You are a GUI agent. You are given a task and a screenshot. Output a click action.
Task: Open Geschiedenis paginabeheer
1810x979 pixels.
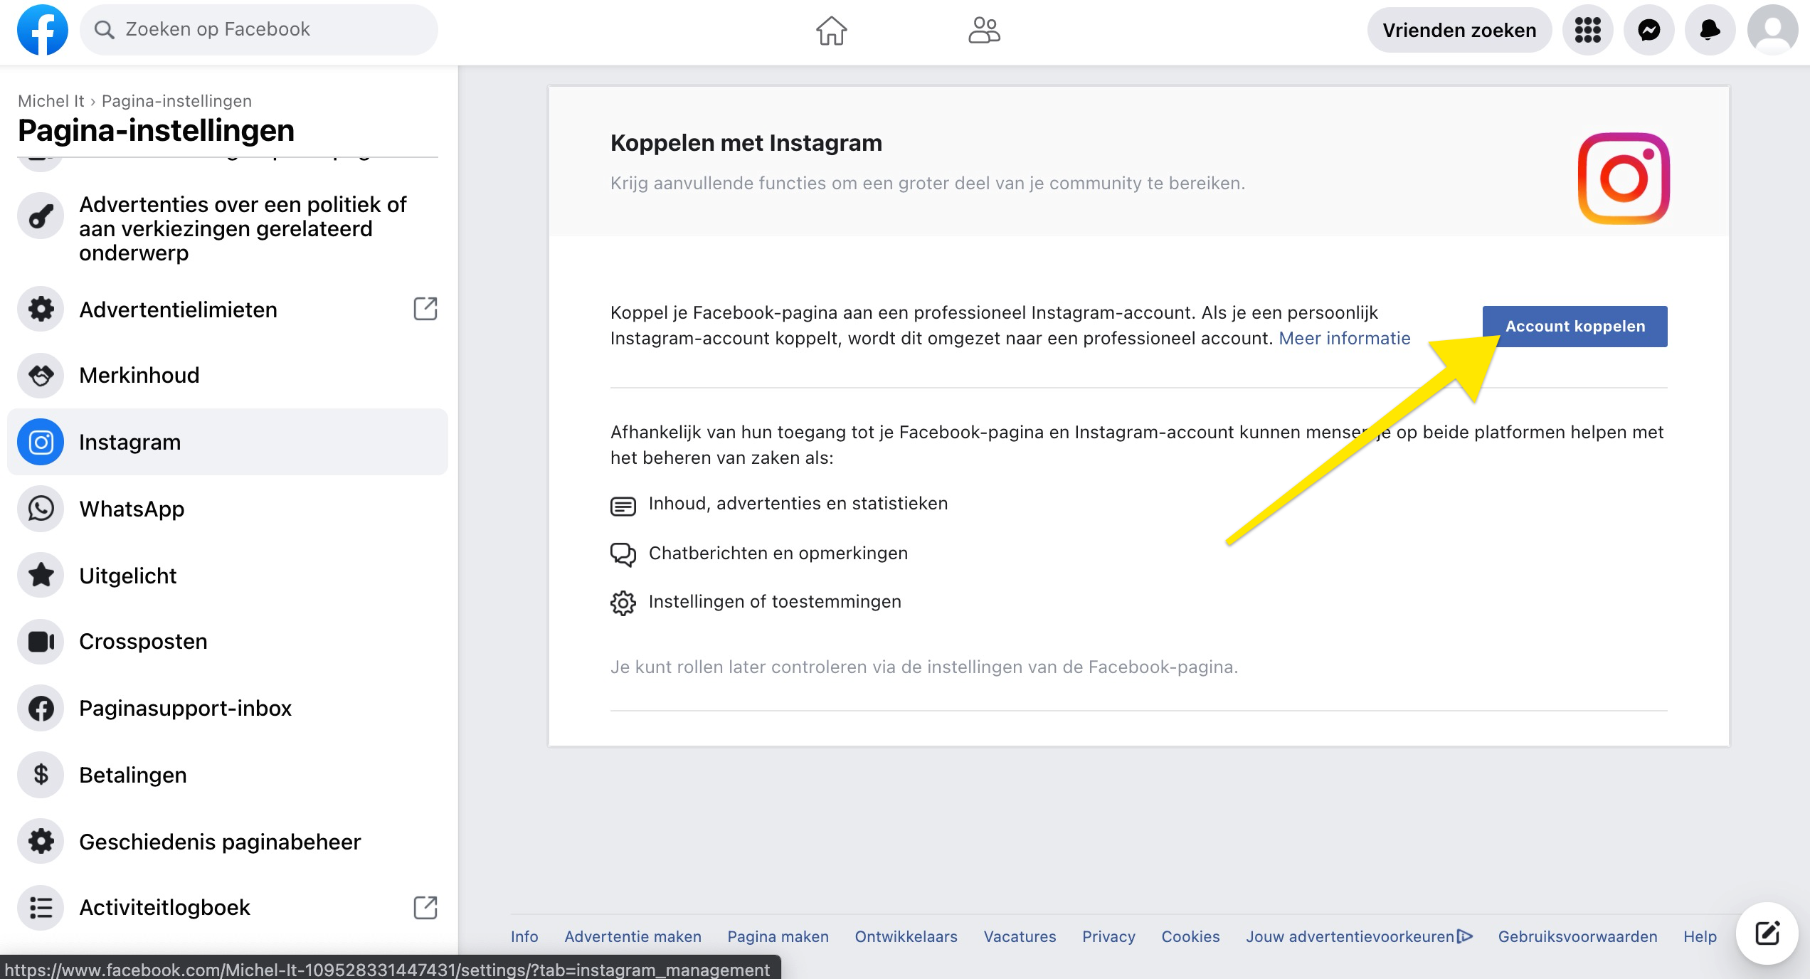coord(228,842)
